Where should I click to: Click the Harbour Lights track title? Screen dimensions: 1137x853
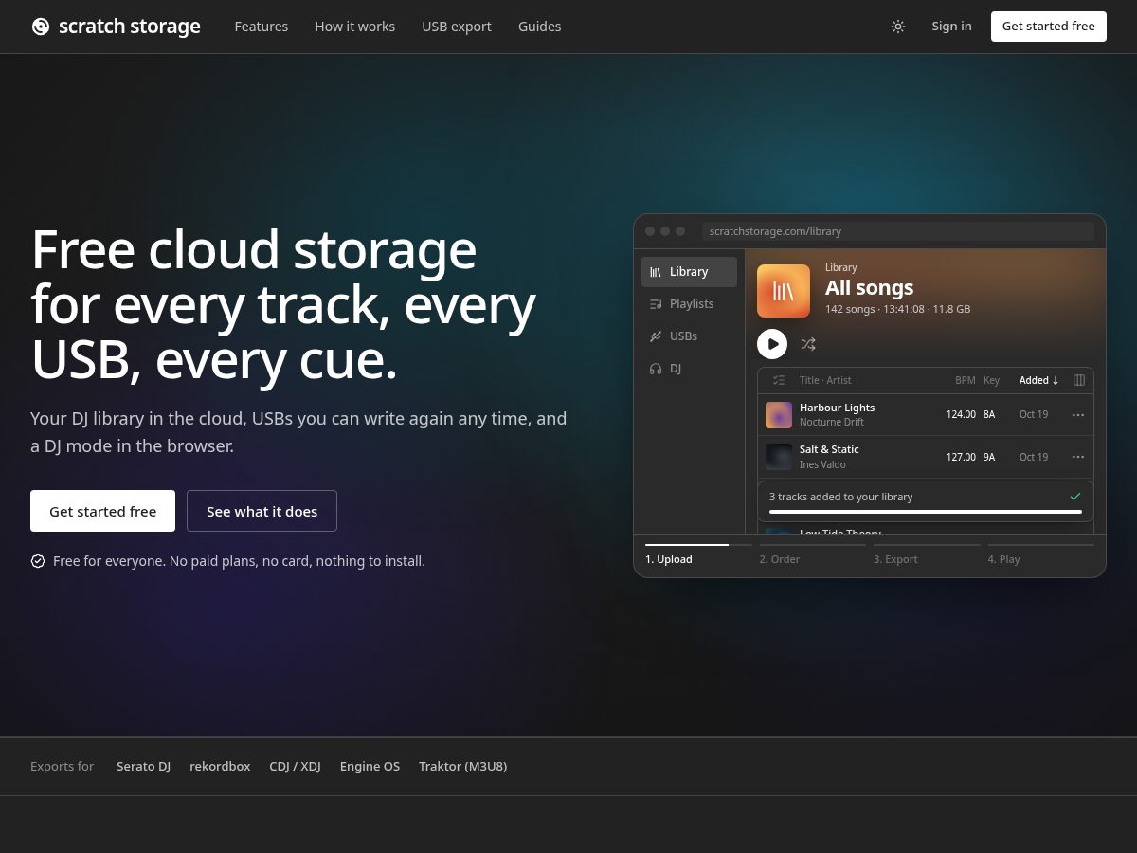click(x=837, y=408)
